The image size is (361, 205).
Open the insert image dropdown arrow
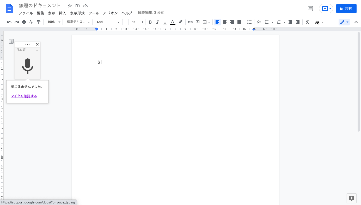(209, 22)
